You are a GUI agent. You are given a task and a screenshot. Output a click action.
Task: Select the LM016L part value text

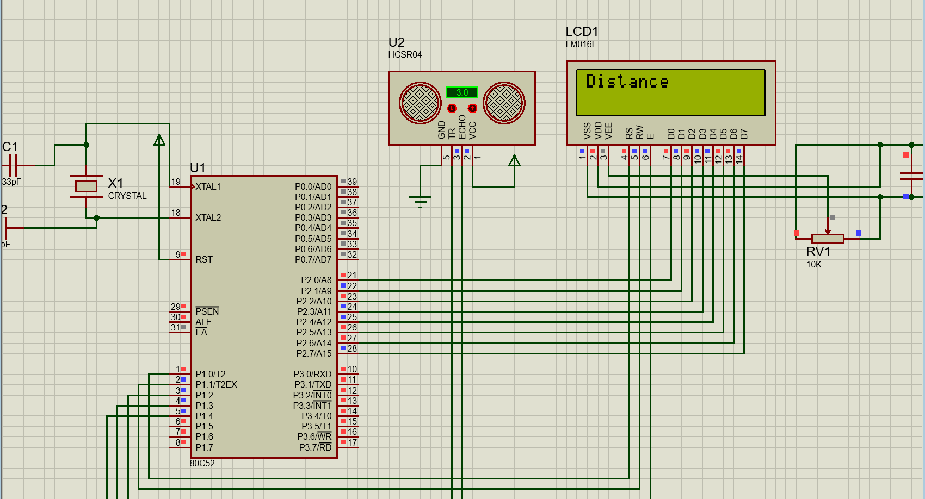pyautogui.click(x=581, y=45)
